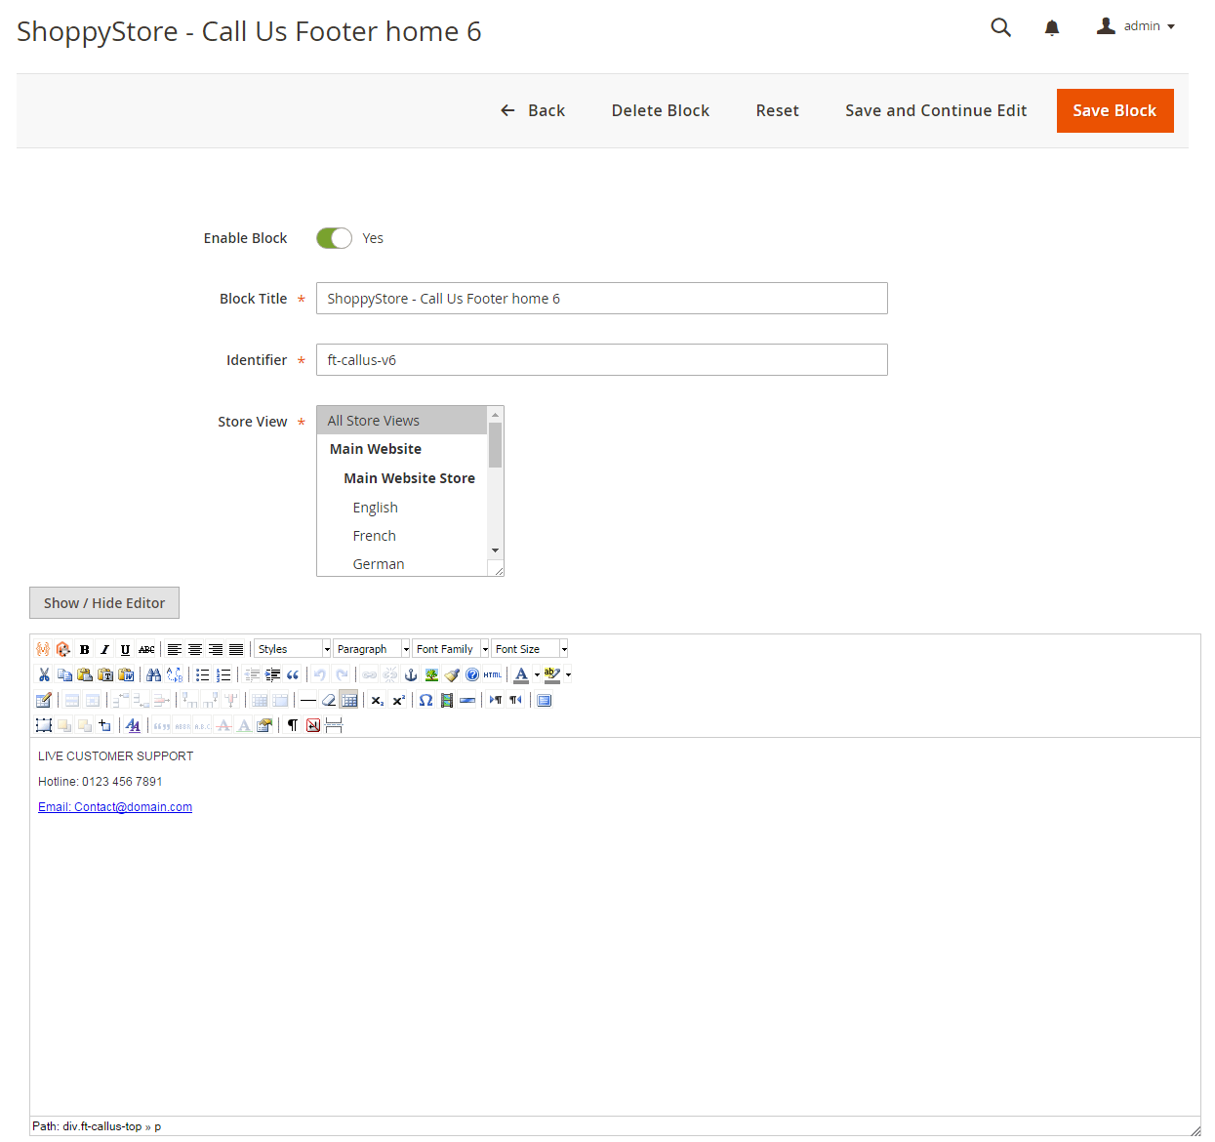The image size is (1215, 1142).
Task: Select All Store Views option
Action: [x=402, y=421]
